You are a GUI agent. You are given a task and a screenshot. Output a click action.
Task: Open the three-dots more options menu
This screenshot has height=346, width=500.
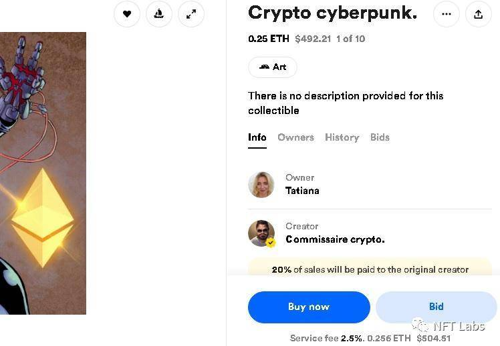pos(446,14)
